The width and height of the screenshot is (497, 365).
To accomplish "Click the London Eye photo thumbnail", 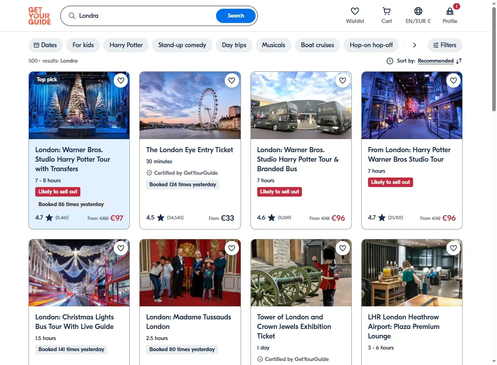I will [x=190, y=105].
